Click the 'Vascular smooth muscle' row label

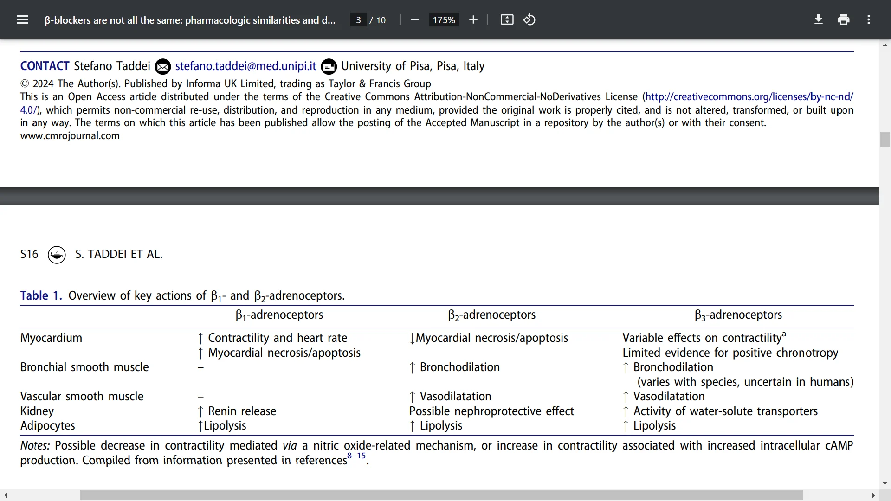tap(82, 396)
